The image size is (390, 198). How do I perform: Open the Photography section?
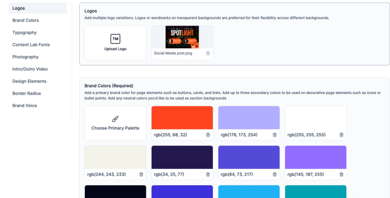coord(25,57)
